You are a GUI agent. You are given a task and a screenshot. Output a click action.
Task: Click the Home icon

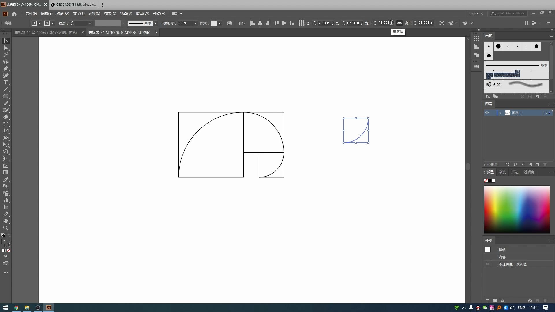pos(14,14)
